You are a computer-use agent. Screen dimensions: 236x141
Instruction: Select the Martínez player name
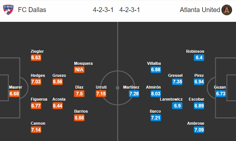(x=131, y=87)
